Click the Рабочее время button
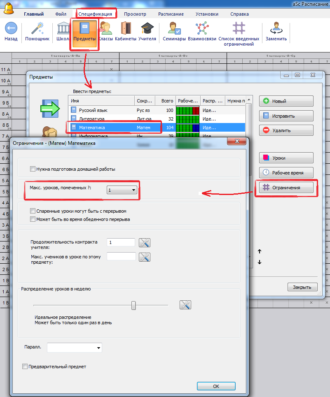 point(286,172)
